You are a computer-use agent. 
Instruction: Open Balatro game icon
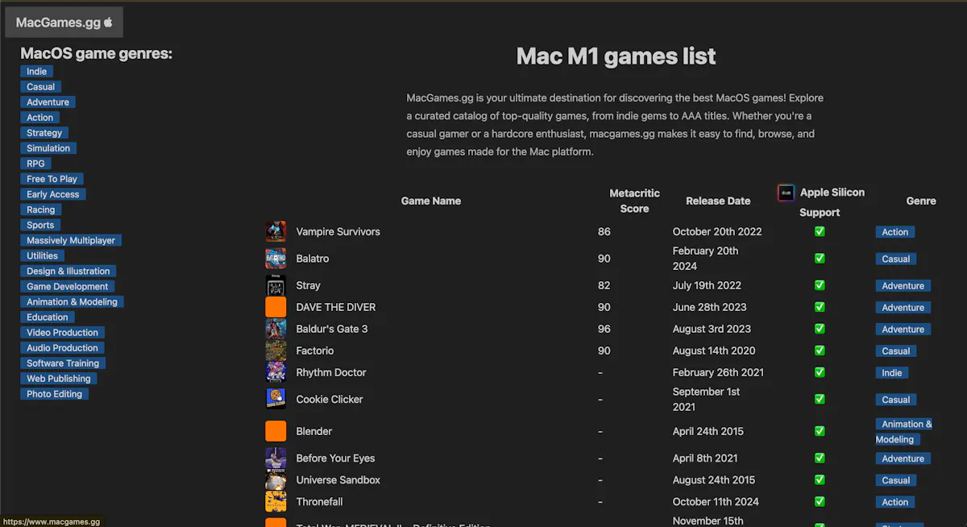[x=276, y=259]
